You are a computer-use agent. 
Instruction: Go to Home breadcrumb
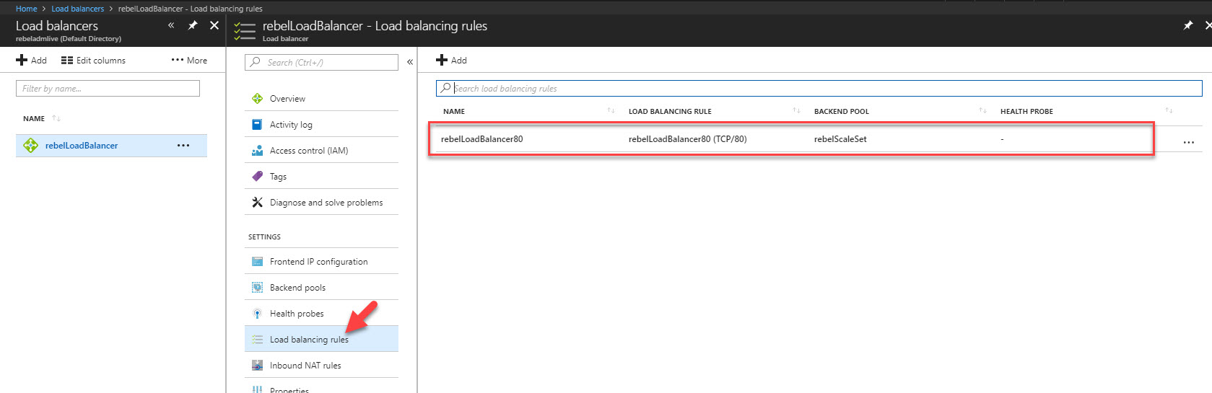pos(27,9)
